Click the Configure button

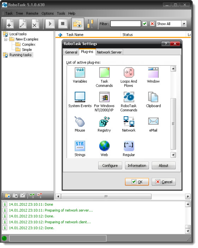110,166
